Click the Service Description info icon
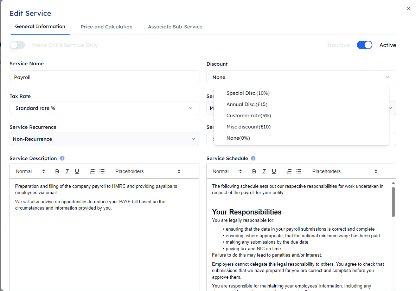 point(62,158)
